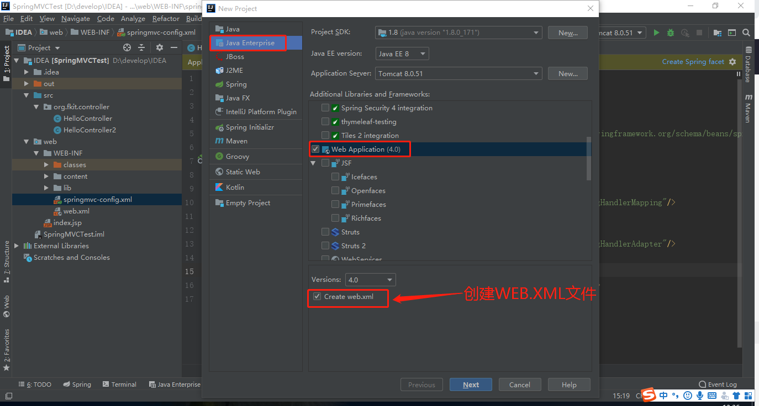Open Application Server dropdown
Image resolution: width=759 pixels, height=406 pixels.
(458, 73)
